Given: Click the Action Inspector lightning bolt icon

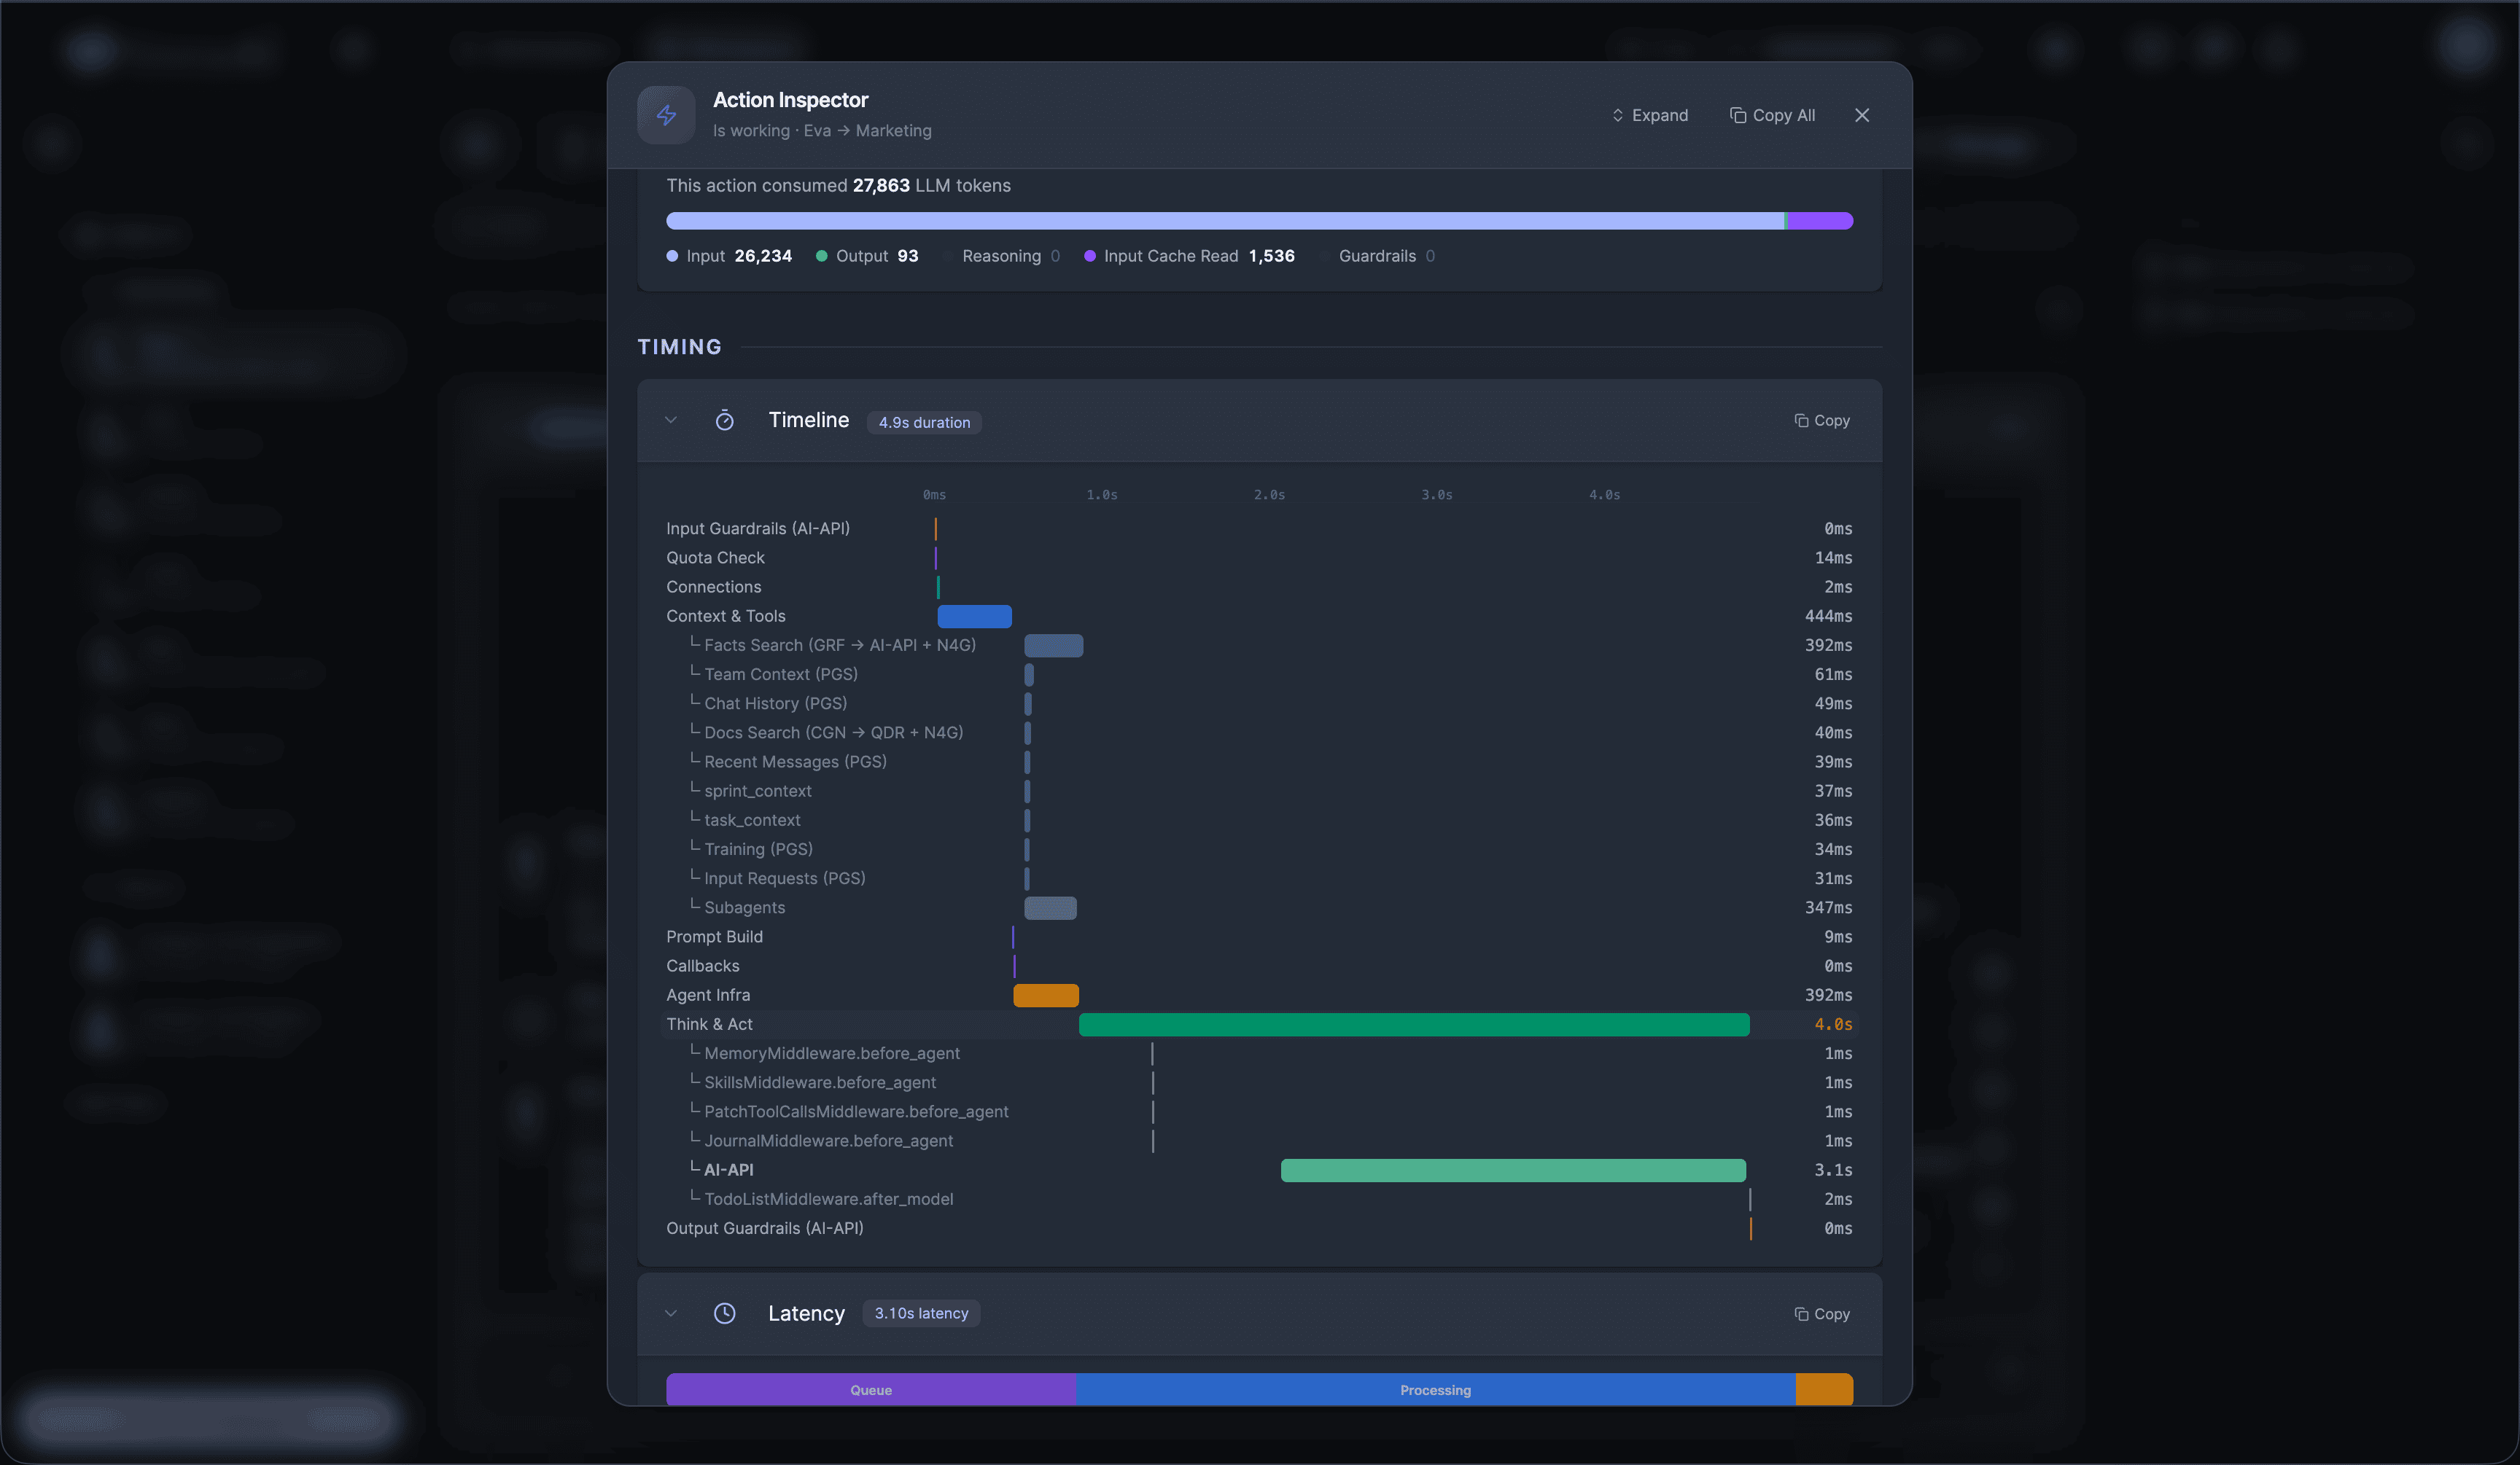Looking at the screenshot, I should (666, 115).
